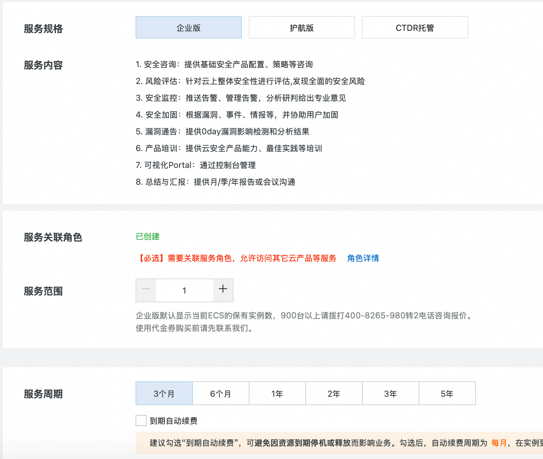Decrease the 服务范围 quantity with minus button
Image resolution: width=543 pixels, height=459 pixels.
(146, 290)
